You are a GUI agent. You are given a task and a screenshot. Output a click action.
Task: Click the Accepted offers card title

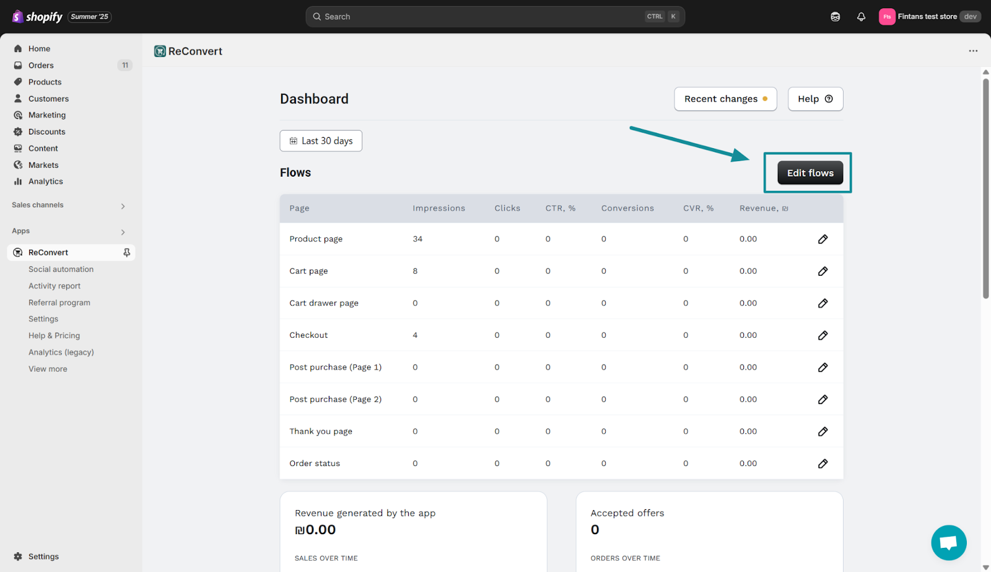627,513
